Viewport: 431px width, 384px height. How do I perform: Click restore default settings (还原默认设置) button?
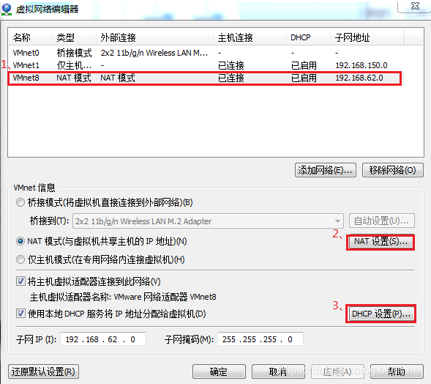click(43, 372)
